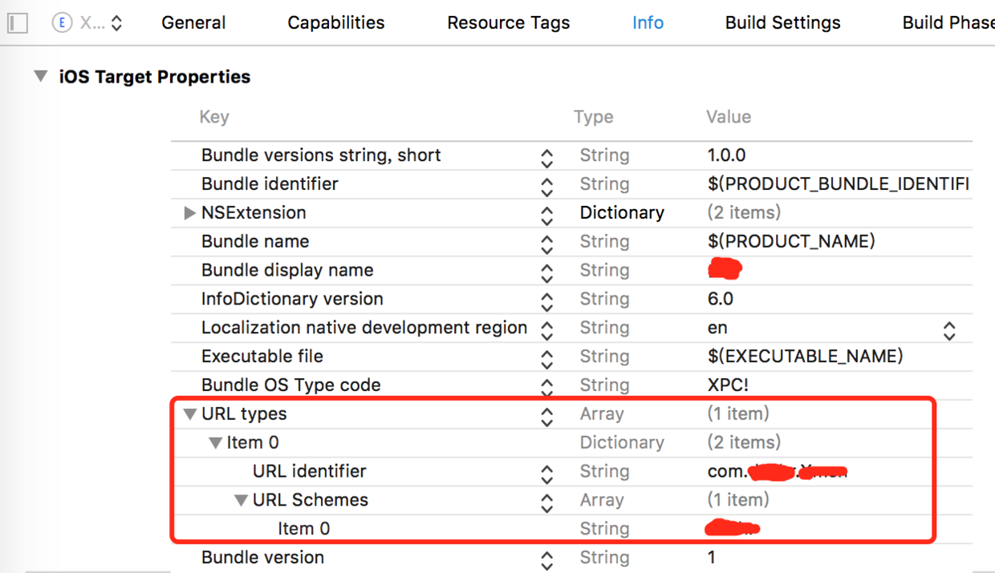The width and height of the screenshot is (995, 573).
Task: Open the Localization region value dropdown
Action: (x=949, y=329)
